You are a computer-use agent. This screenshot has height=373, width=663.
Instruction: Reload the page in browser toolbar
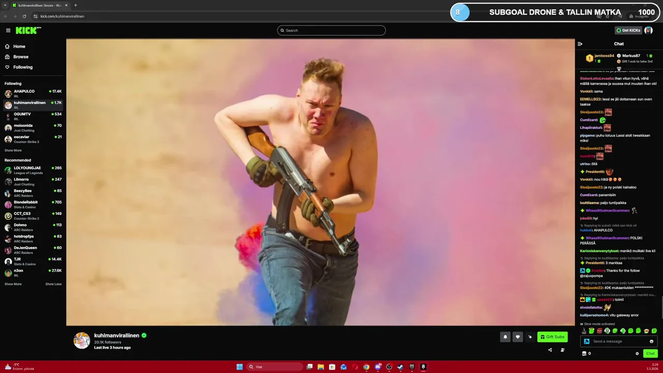tap(24, 16)
